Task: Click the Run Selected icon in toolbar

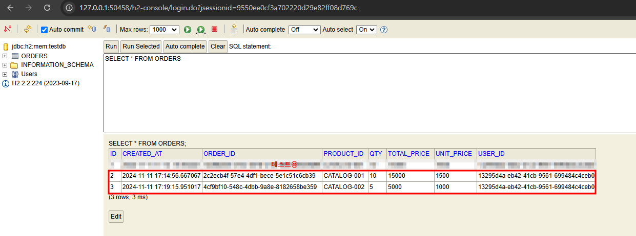Action: (201, 30)
